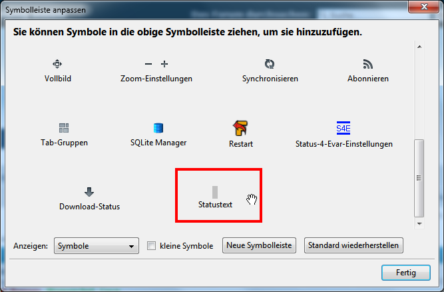Click the Restart icon
The image size is (444, 292).
coord(240,127)
